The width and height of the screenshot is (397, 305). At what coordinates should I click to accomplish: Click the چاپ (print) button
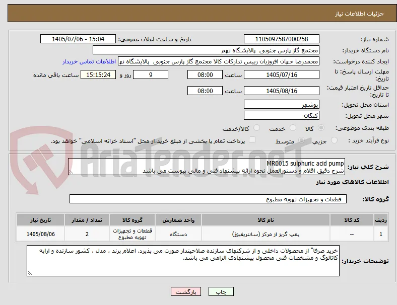[x=221, y=291]
